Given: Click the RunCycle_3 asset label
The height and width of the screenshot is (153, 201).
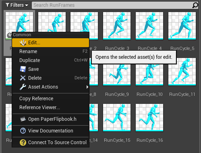Looking at the screenshot, I should tap(117, 48).
